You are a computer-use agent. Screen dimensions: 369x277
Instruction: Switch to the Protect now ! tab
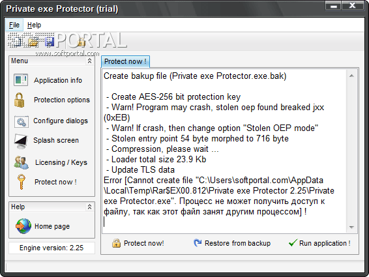point(125,61)
